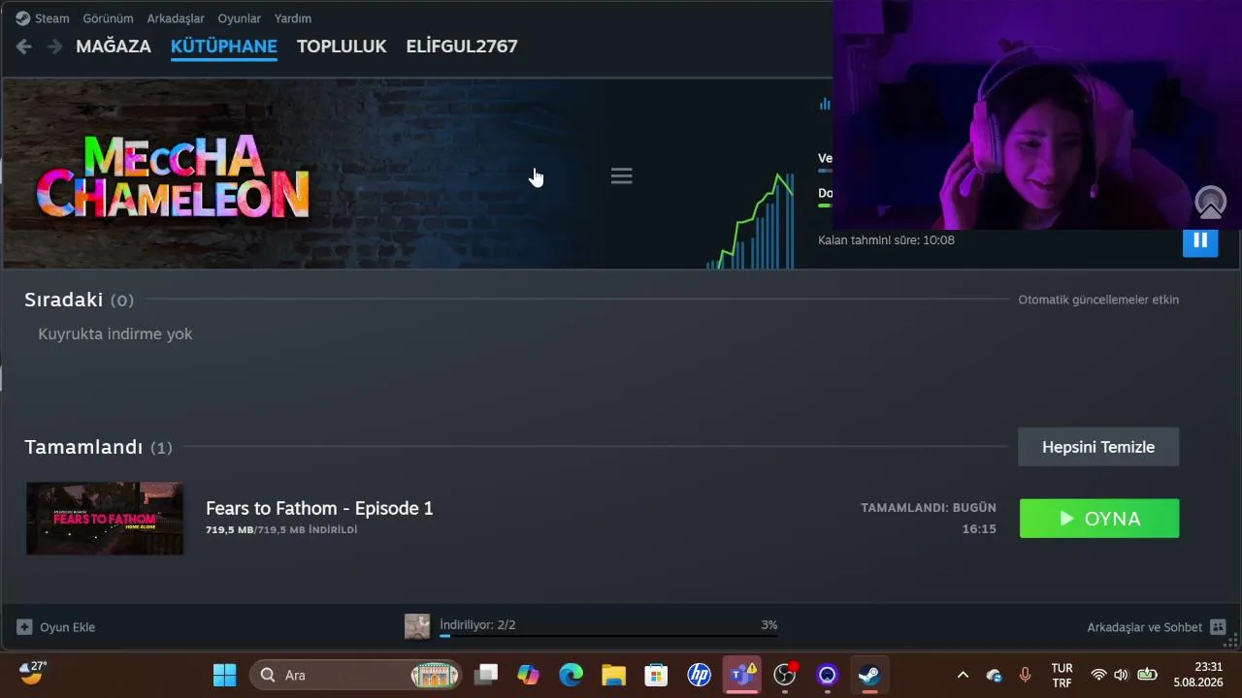Switch to the KÜTÜPHANE tab
1242x698 pixels.
pyautogui.click(x=224, y=47)
